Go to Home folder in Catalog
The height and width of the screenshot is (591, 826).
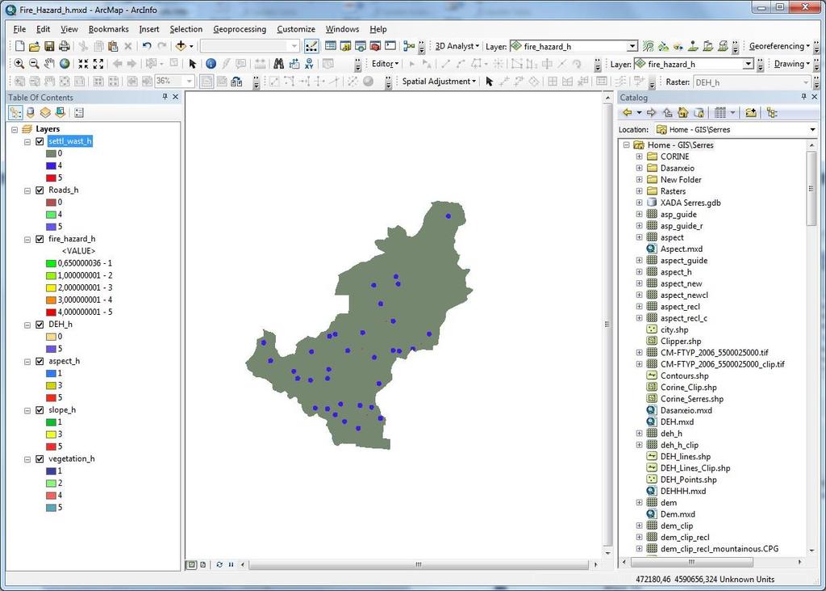coord(683,112)
